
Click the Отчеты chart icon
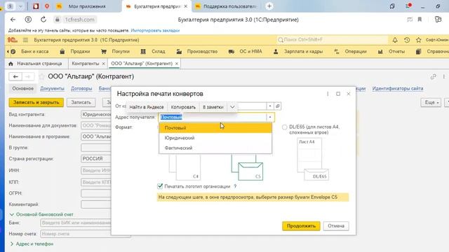pos(380,51)
